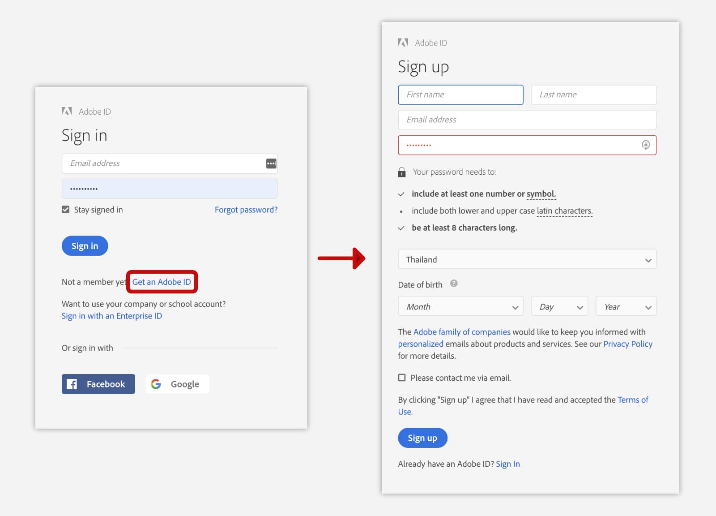Click the 'Date of birth' label
Viewport: 716px width, 516px height.
[x=420, y=285]
